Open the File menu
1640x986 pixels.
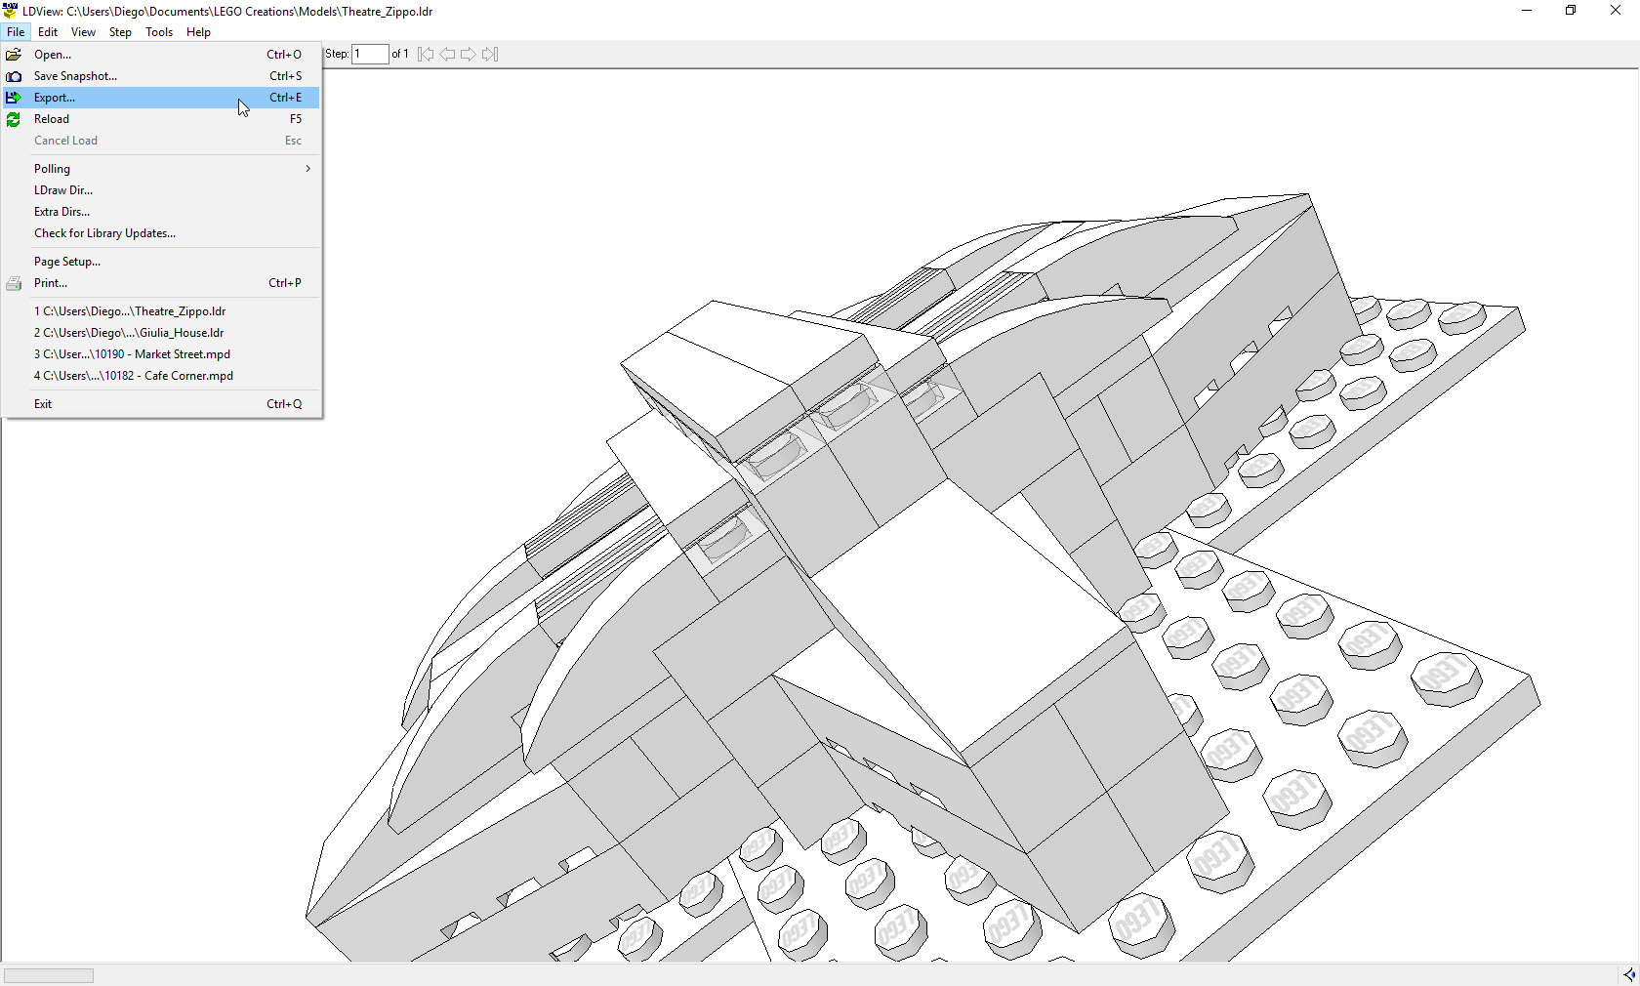16,32
